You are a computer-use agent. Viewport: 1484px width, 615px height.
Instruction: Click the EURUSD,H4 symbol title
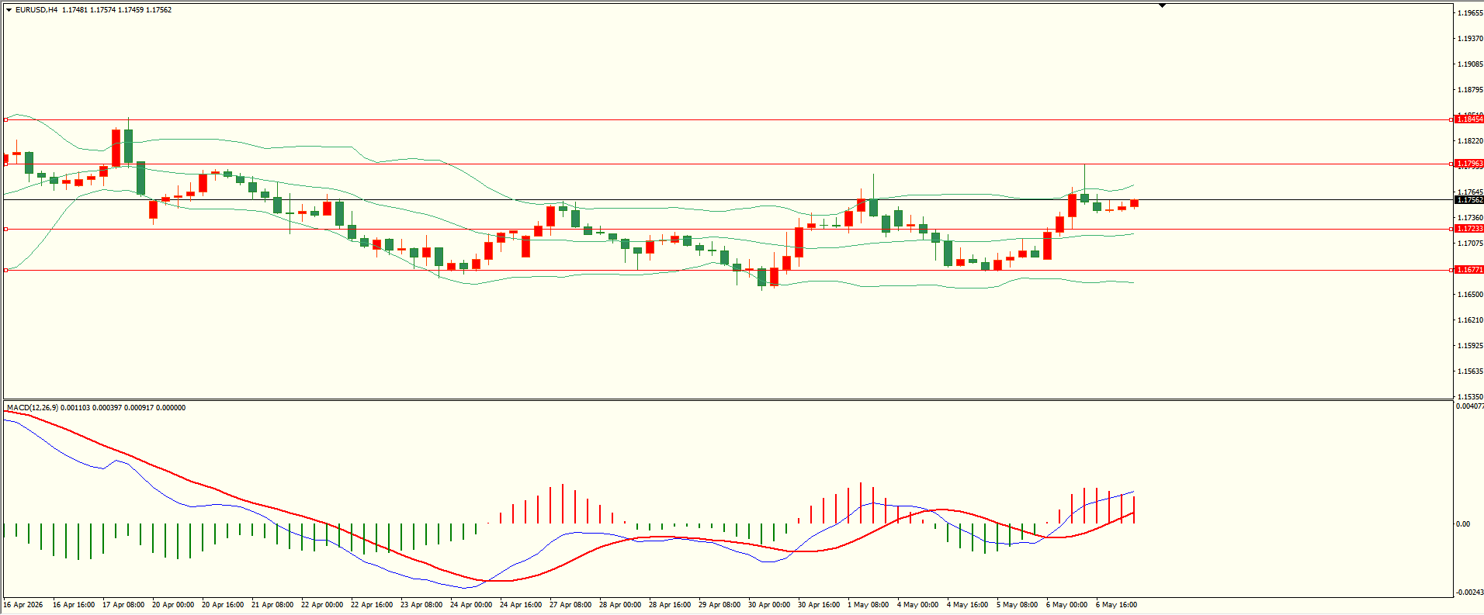(36, 10)
